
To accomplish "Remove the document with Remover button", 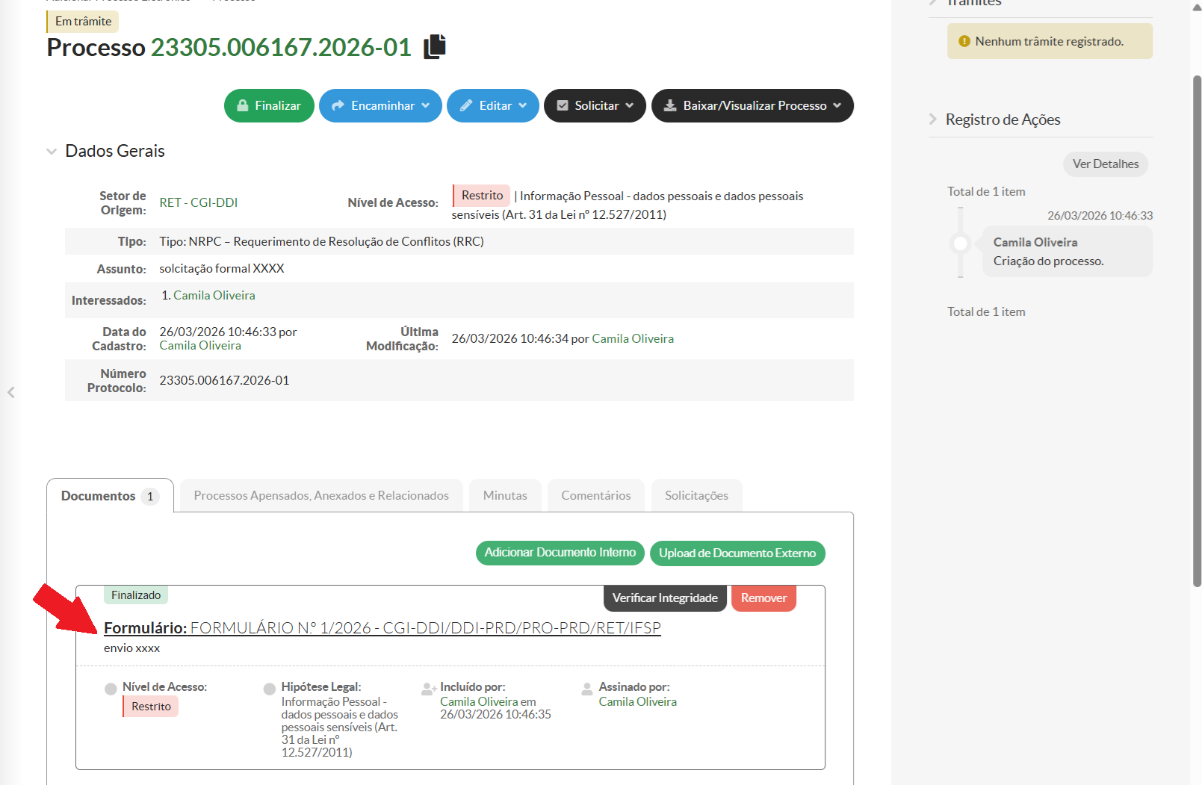I will pyautogui.click(x=763, y=598).
